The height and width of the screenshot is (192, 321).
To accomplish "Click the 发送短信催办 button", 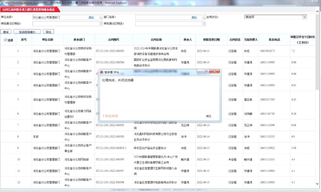I will point(27,32).
